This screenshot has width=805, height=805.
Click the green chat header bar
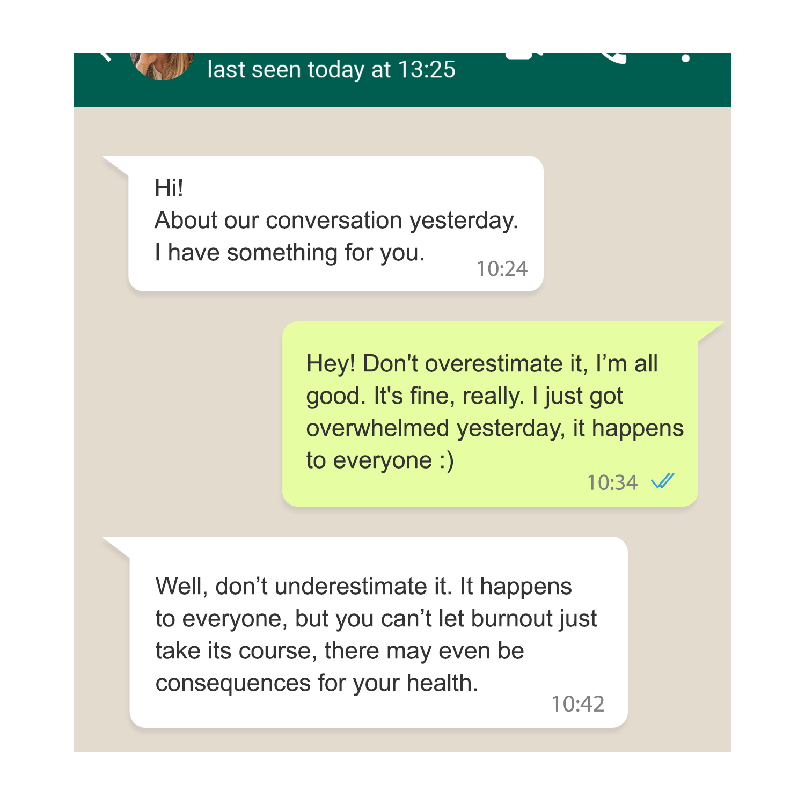click(x=402, y=80)
